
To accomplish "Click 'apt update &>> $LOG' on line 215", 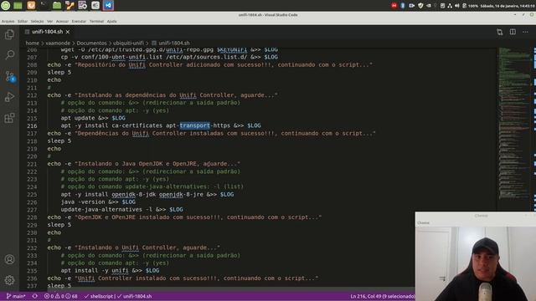I will pos(93,118).
